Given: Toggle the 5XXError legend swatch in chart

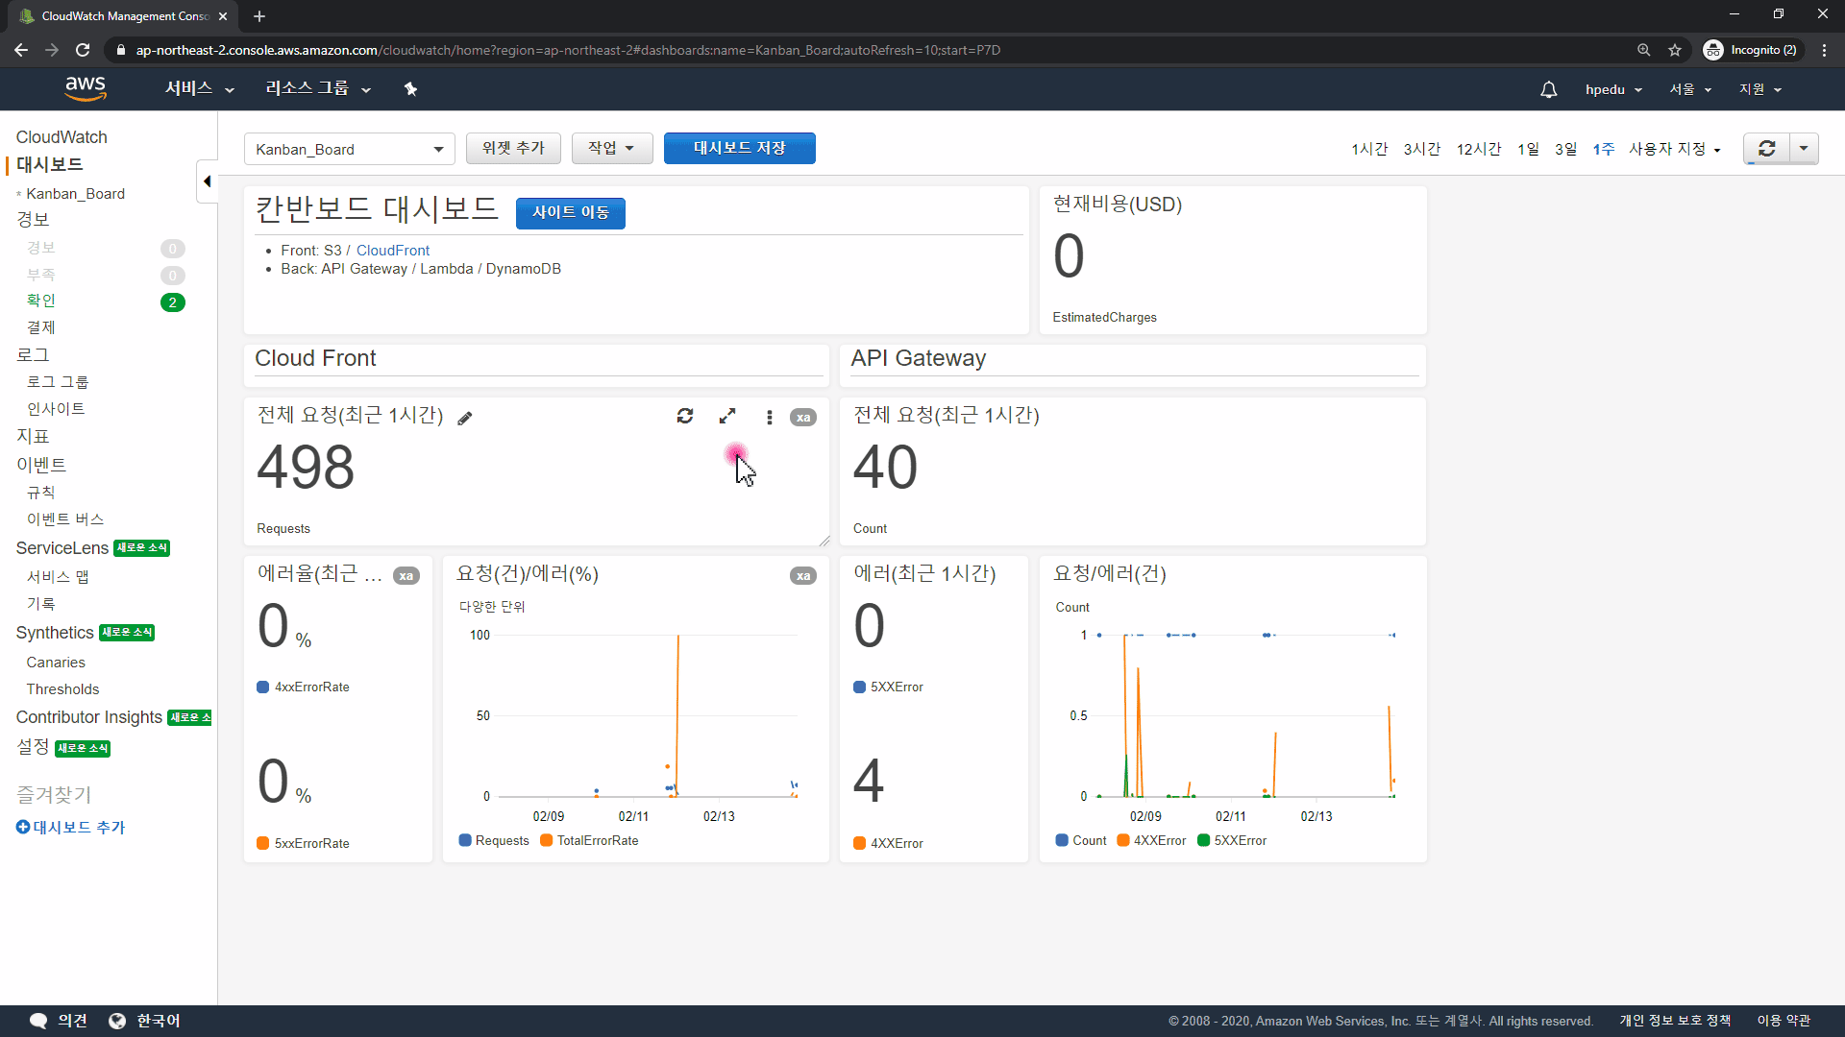Looking at the screenshot, I should click(x=1203, y=841).
